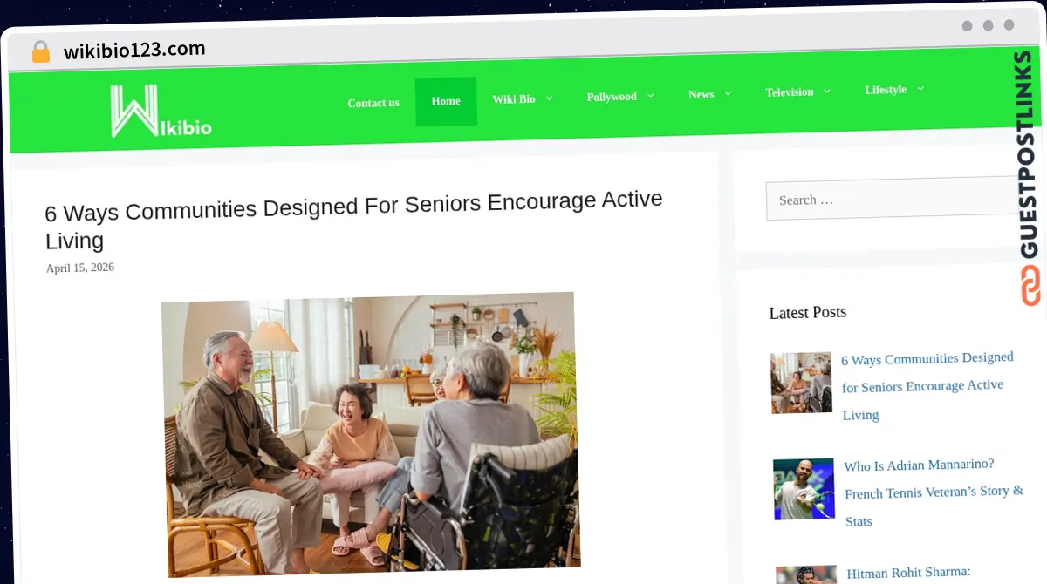Screen dimensions: 1047x584
Task: Open the Contact us menu item
Action: point(373,103)
